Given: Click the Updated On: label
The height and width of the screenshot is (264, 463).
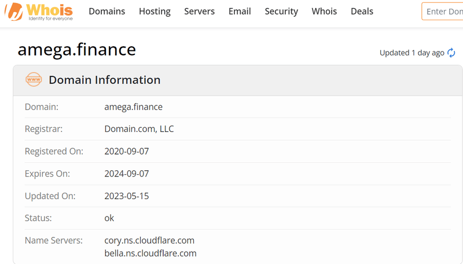Looking at the screenshot, I should 50,196.
